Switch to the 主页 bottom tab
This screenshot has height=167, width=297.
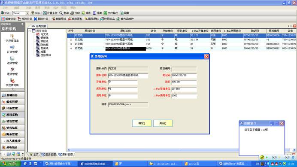(34, 155)
